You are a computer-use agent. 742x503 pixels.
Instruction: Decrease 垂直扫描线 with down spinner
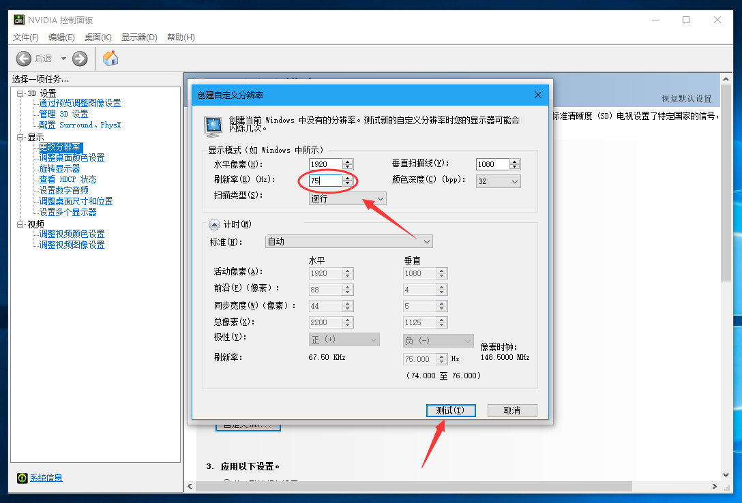(515, 167)
